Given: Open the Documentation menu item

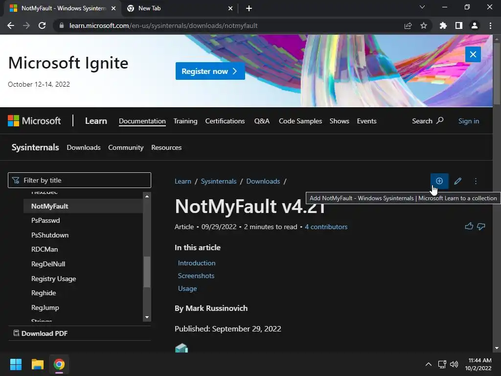Looking at the screenshot, I should 142,121.
